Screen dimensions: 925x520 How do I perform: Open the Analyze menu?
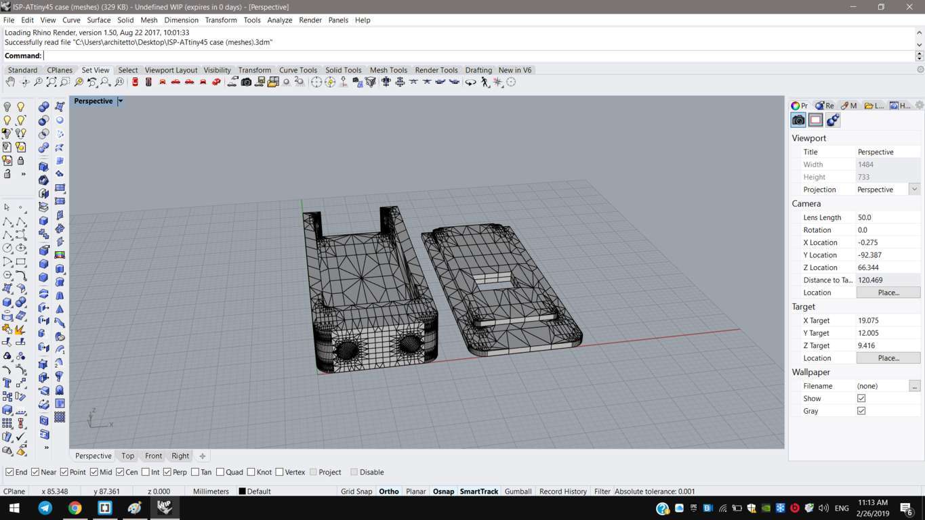click(279, 20)
